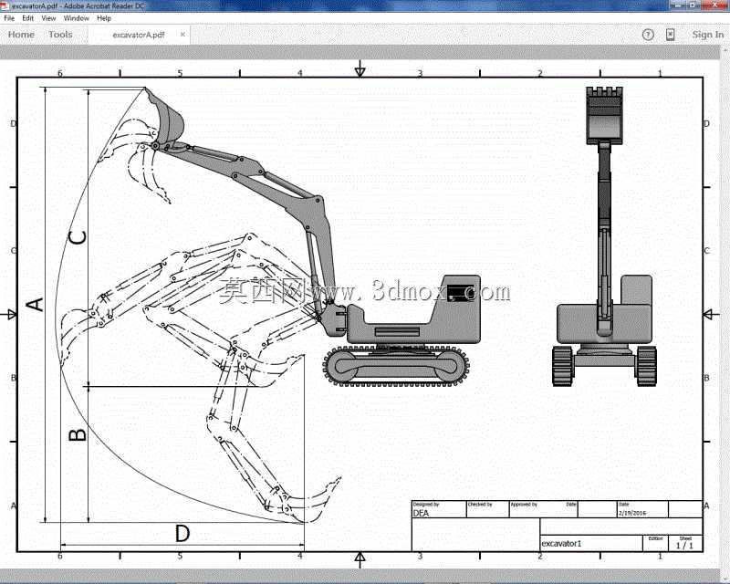Click the mobile link icon next to Sign In

(x=670, y=35)
